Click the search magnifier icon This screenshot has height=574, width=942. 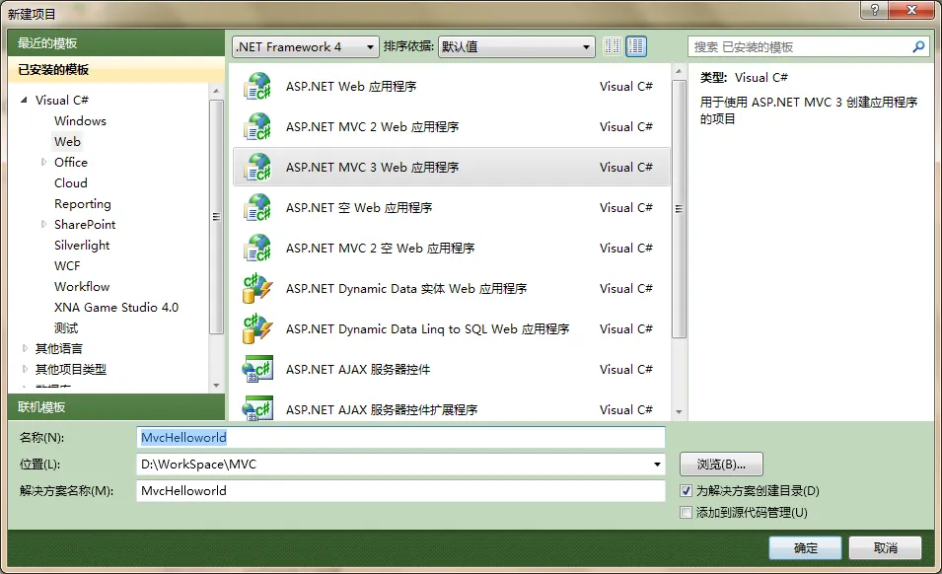918,46
